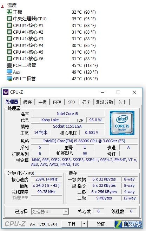Viewport: 146px width, 231px height.
Task: Click the 工艺 value 14 纳米
Action: point(41,133)
